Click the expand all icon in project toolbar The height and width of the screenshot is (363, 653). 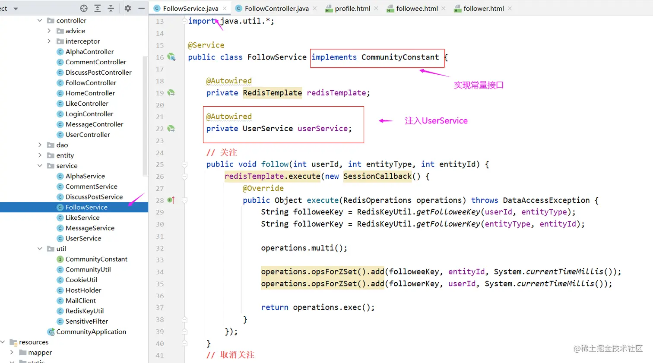(98, 8)
